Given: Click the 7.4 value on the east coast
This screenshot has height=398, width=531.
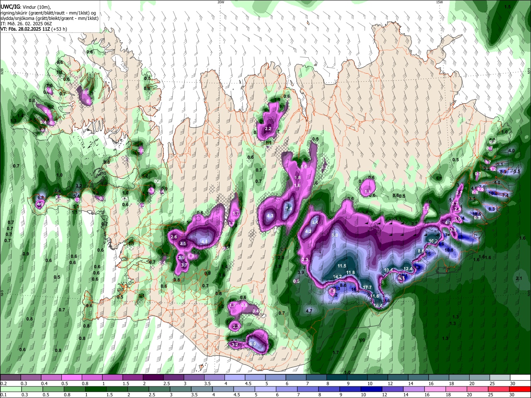Looking at the screenshot, I should (505, 195).
